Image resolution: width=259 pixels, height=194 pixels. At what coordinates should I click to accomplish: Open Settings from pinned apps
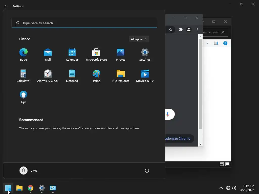point(145,55)
